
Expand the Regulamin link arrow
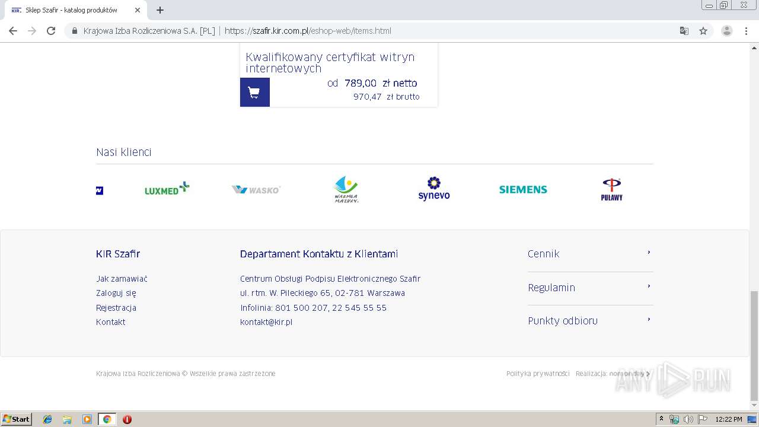click(x=649, y=286)
